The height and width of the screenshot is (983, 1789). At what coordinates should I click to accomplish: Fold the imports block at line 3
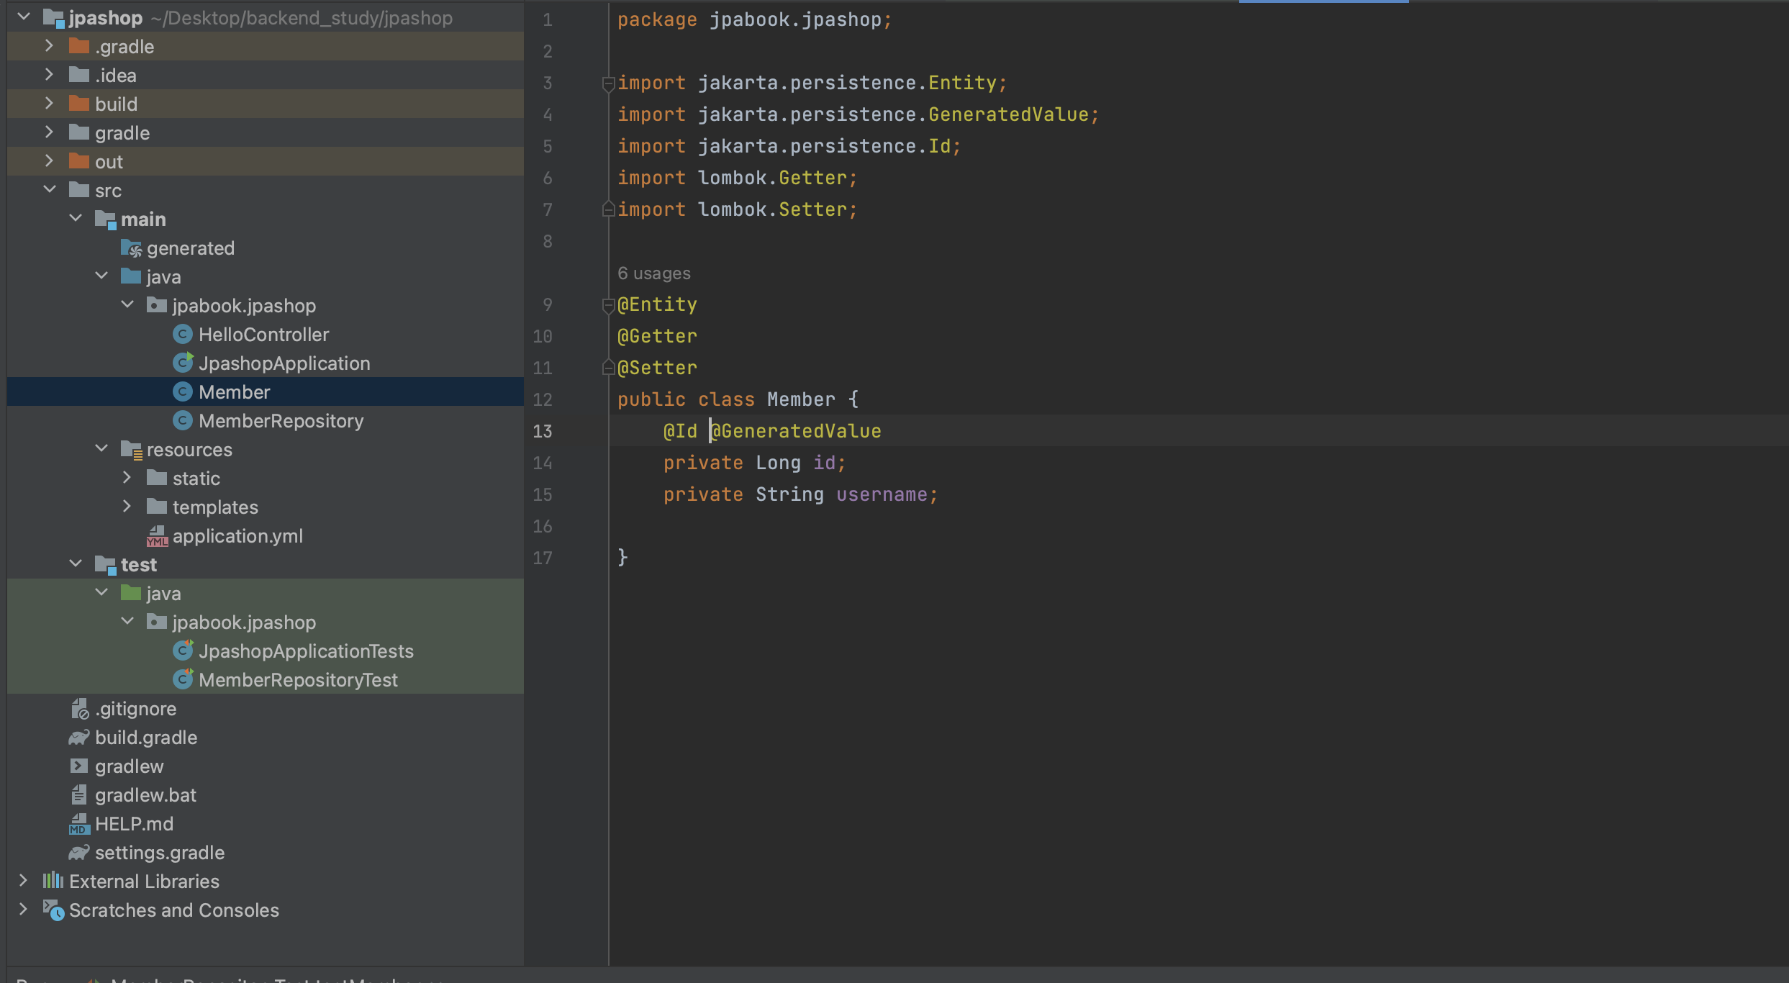coord(608,83)
